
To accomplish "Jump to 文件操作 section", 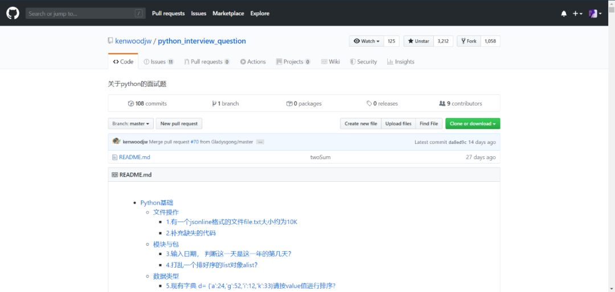I will (x=166, y=212).
